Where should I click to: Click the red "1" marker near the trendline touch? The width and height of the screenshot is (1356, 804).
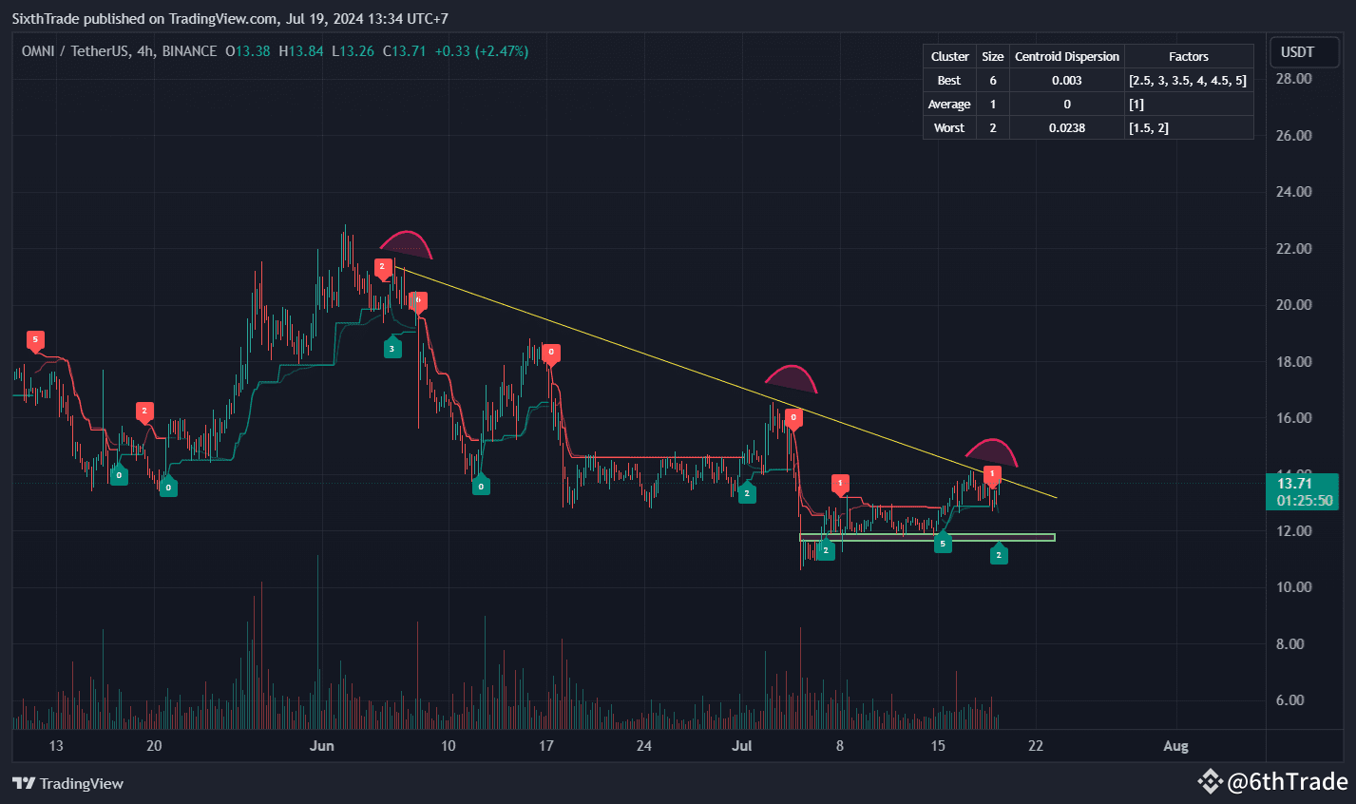pos(994,471)
